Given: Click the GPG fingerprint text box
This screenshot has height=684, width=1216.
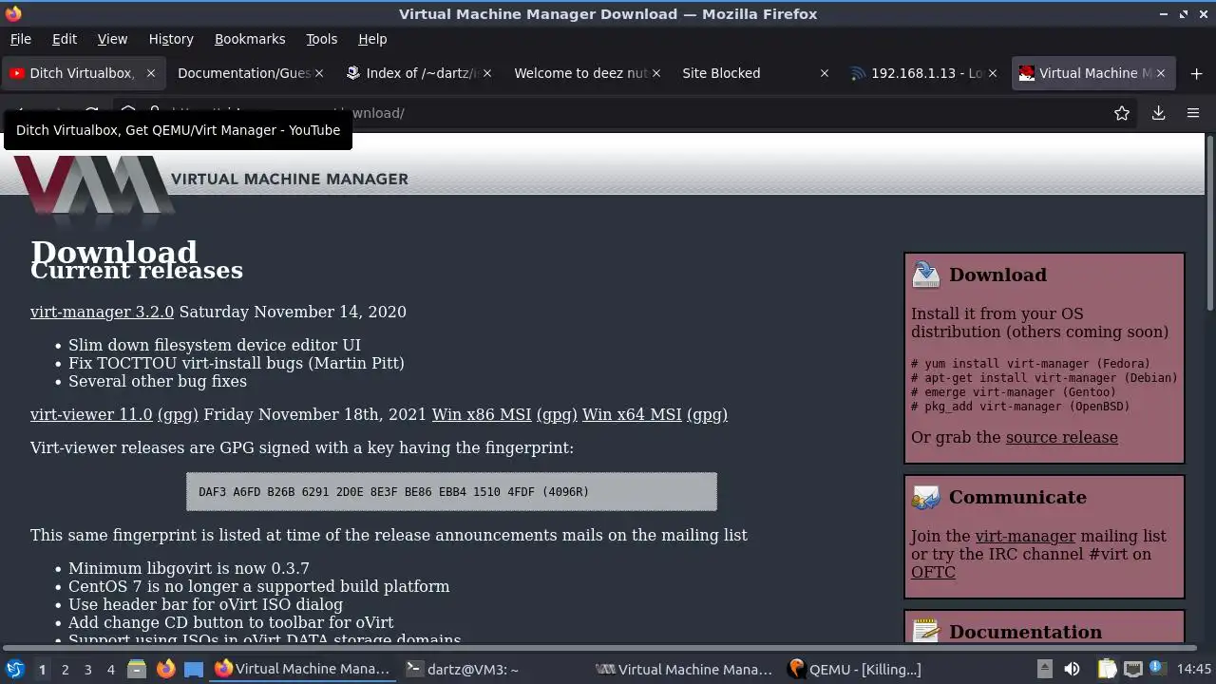Looking at the screenshot, I should 451,491.
